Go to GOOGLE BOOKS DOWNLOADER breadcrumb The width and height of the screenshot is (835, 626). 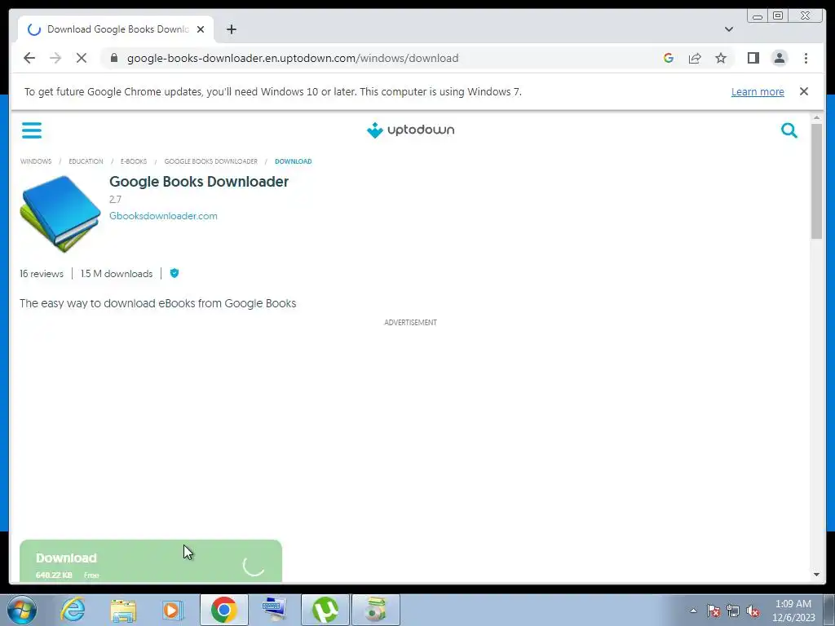click(210, 161)
